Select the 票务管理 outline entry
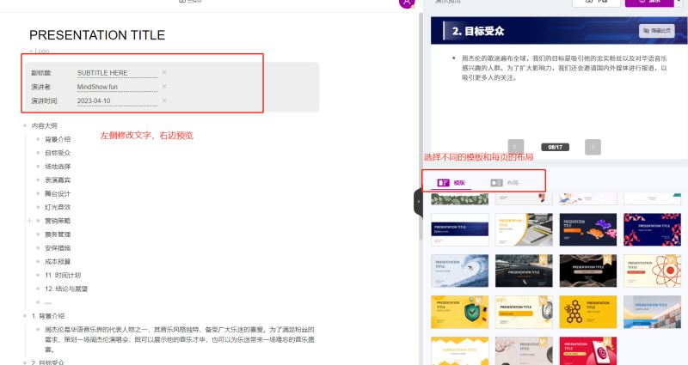Viewport: 688px width, 365px height. 58,234
